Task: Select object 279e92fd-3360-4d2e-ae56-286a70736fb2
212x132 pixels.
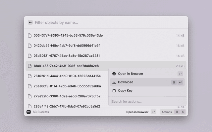Action: tap(66, 96)
